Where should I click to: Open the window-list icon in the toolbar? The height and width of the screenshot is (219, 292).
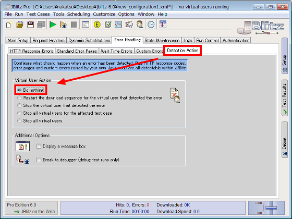click(x=86, y=25)
